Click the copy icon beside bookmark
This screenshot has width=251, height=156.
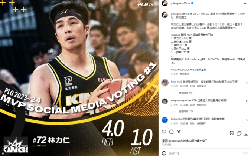click(239, 133)
